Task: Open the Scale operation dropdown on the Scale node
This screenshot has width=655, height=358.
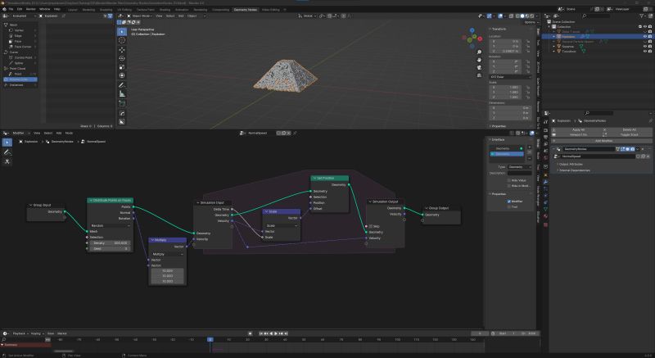Action: pyautogui.click(x=281, y=225)
